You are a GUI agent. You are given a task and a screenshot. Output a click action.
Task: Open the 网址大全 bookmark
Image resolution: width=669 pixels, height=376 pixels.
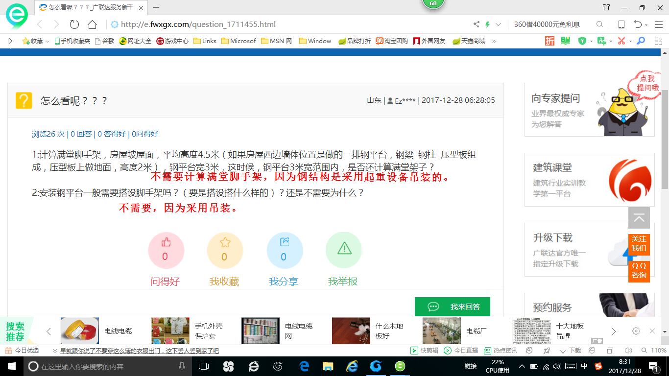(135, 41)
